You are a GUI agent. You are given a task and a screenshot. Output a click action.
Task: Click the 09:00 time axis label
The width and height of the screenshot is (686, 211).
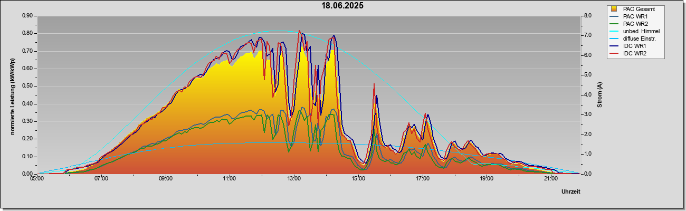pyautogui.click(x=166, y=179)
